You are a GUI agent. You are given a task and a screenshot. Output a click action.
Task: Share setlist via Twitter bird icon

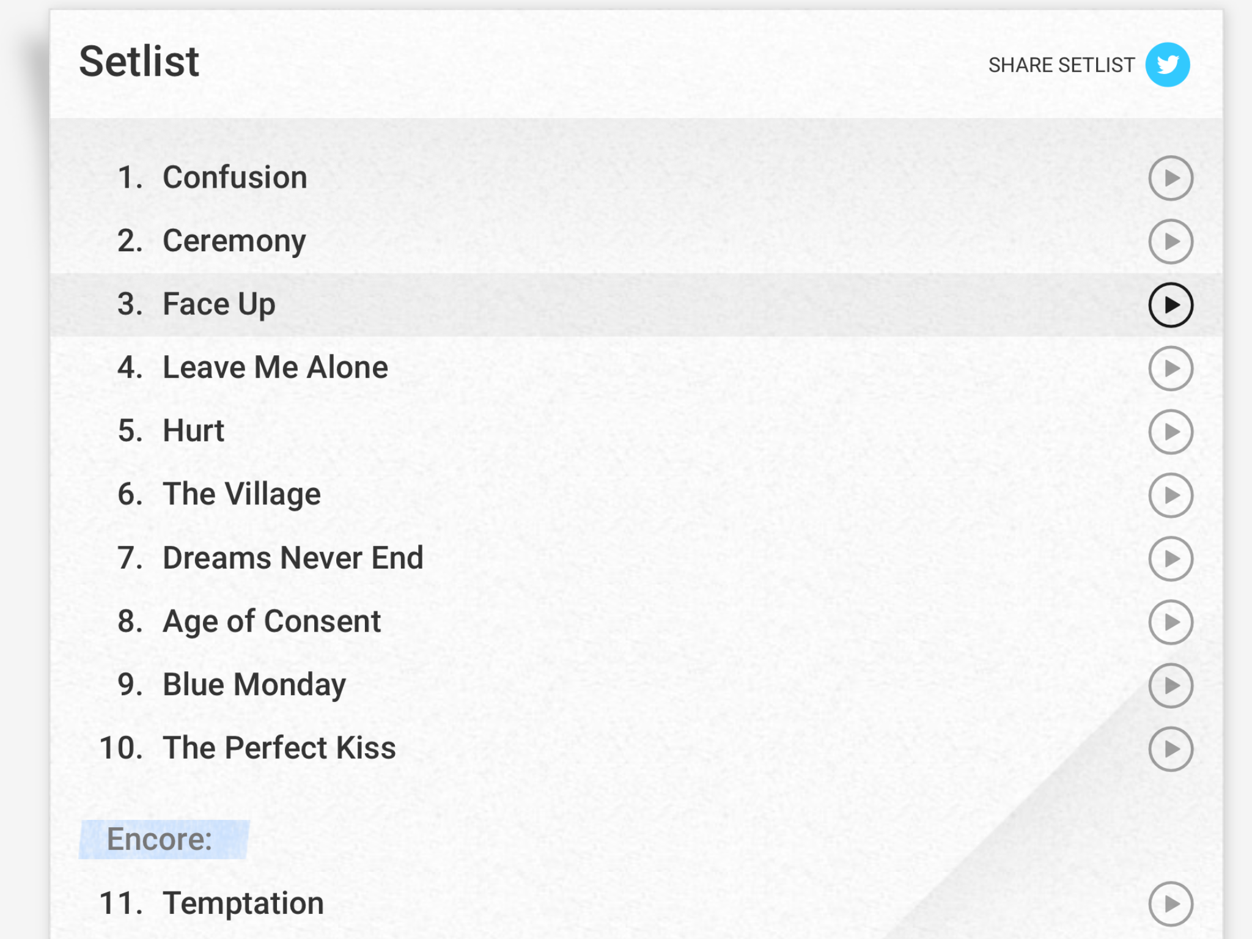[1167, 65]
